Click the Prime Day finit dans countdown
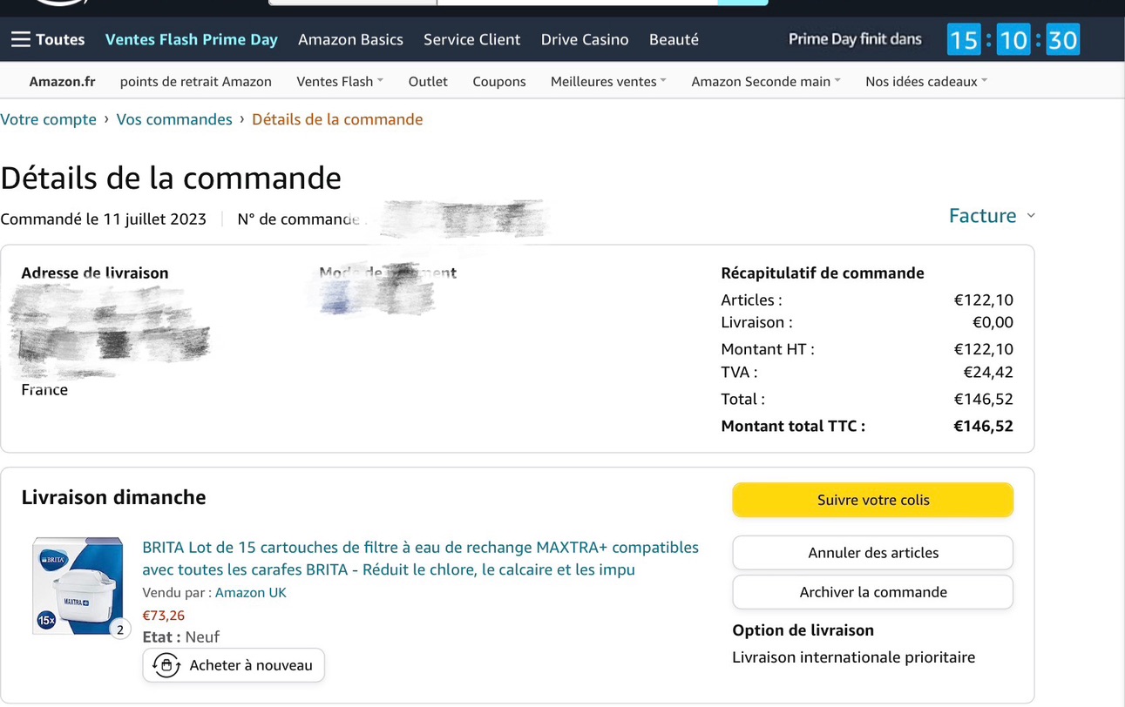 (x=934, y=39)
